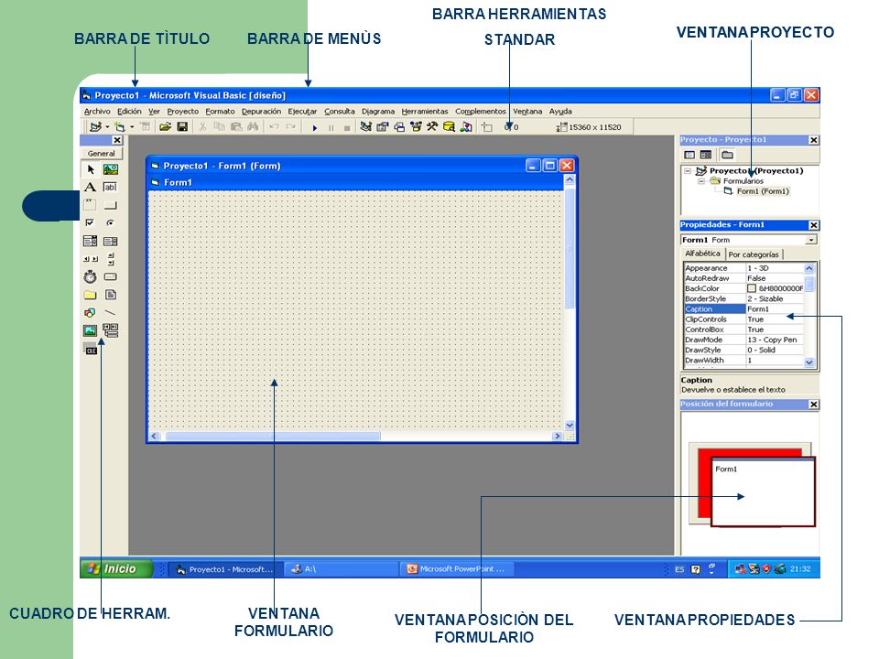Click the Find binoculars icon in toolbar
Screen dimensions: 879x659
coord(253,127)
